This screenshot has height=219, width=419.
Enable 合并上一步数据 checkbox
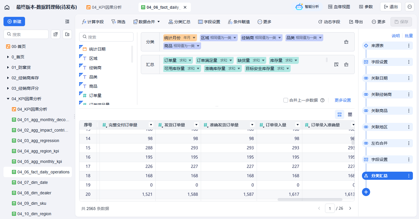pos(286,100)
